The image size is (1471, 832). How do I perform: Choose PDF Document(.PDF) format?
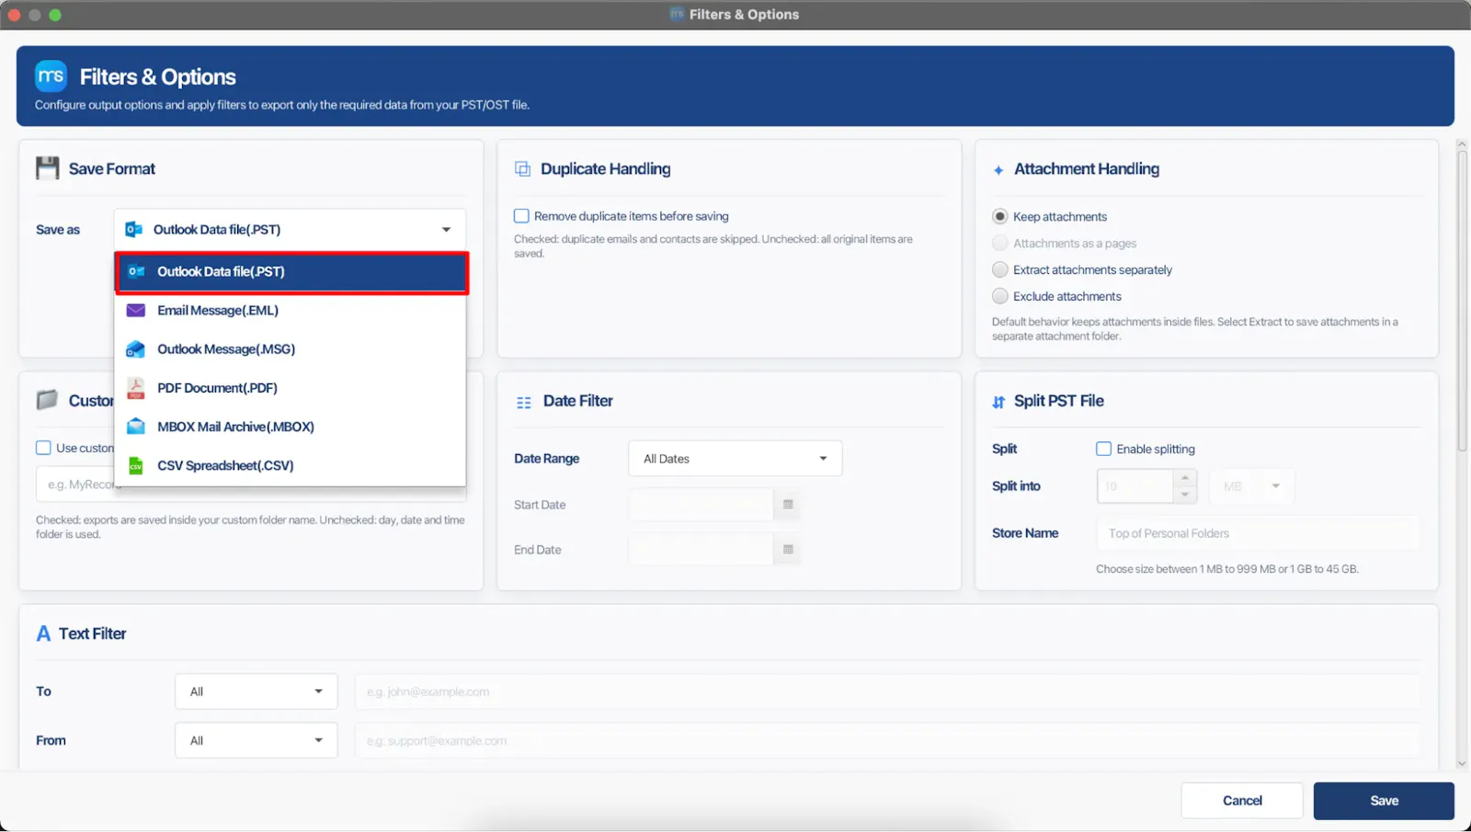tap(291, 388)
